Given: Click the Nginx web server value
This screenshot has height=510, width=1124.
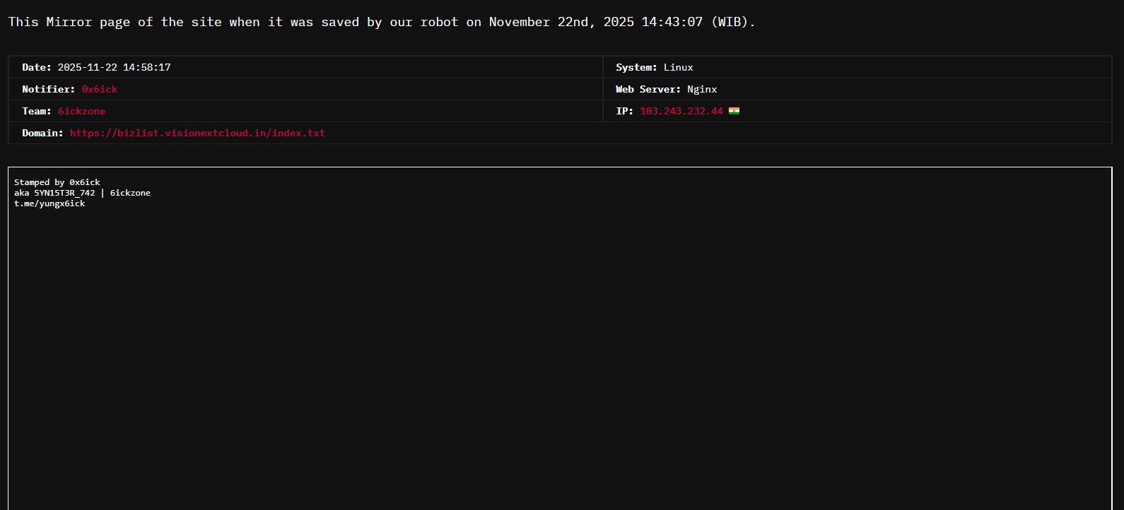Looking at the screenshot, I should (x=701, y=90).
